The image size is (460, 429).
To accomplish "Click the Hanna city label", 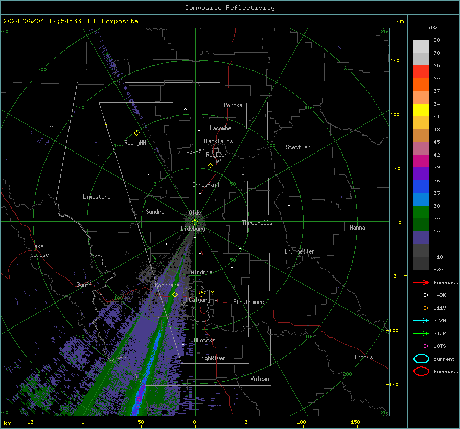I will [x=357, y=228].
